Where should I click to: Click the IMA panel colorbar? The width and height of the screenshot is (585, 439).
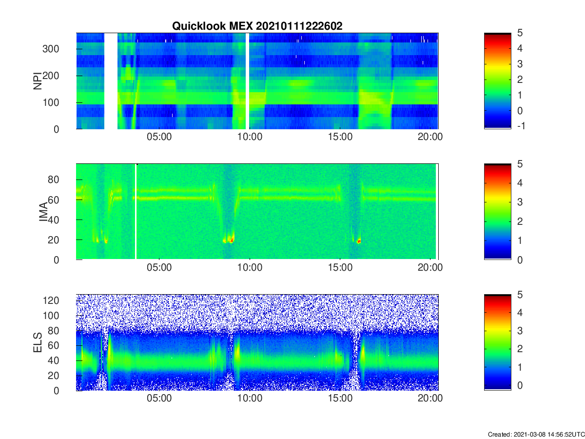pyautogui.click(x=498, y=212)
